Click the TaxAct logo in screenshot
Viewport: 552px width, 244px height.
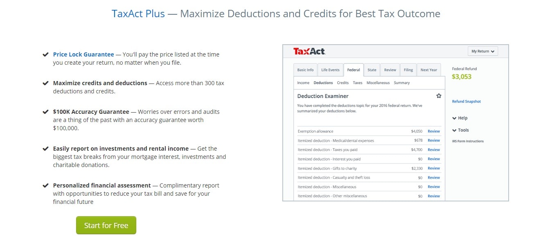coord(309,52)
